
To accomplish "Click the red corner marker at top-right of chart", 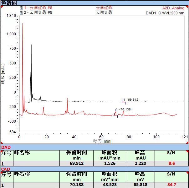I will pos(187,7).
